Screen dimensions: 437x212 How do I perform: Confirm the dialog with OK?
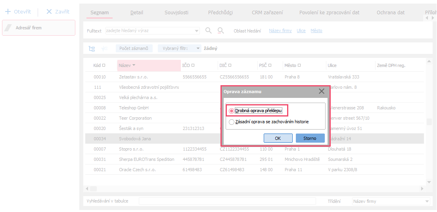[278, 138]
